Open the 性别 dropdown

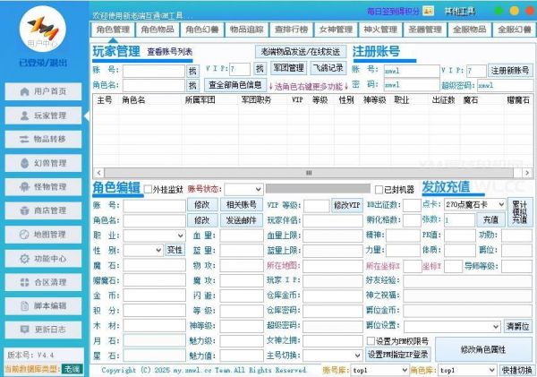143,250
